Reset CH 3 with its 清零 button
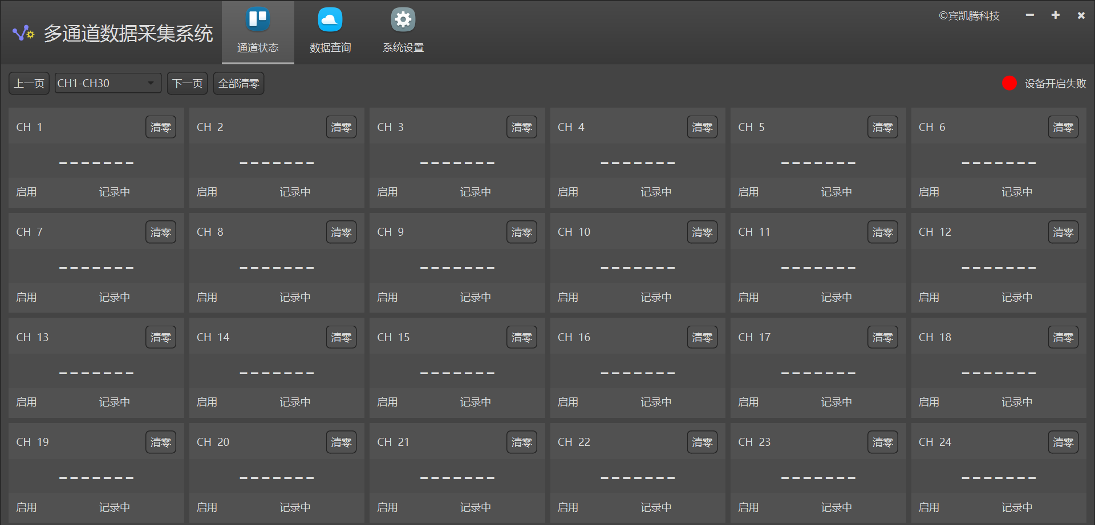Viewport: 1095px width, 525px height. [x=522, y=128]
